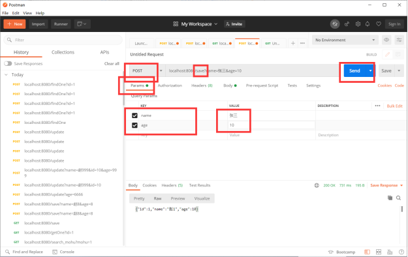
Task: Click environment quick look eye icon
Action: pyautogui.click(x=386, y=40)
